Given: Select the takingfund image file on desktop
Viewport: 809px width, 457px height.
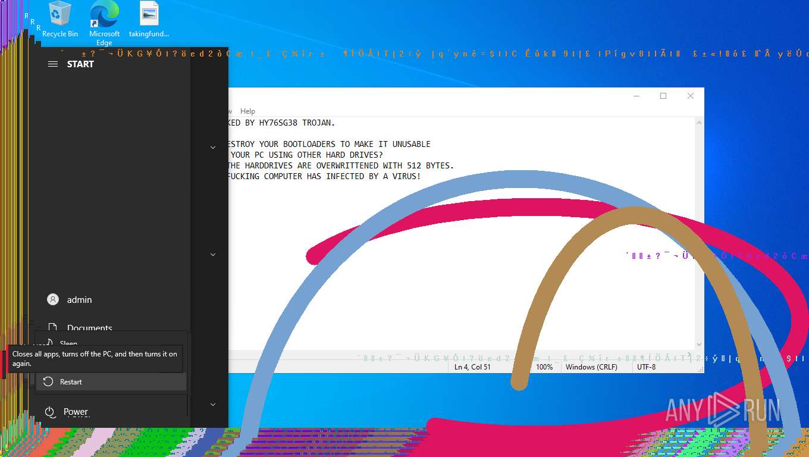Looking at the screenshot, I should tap(149, 20).
